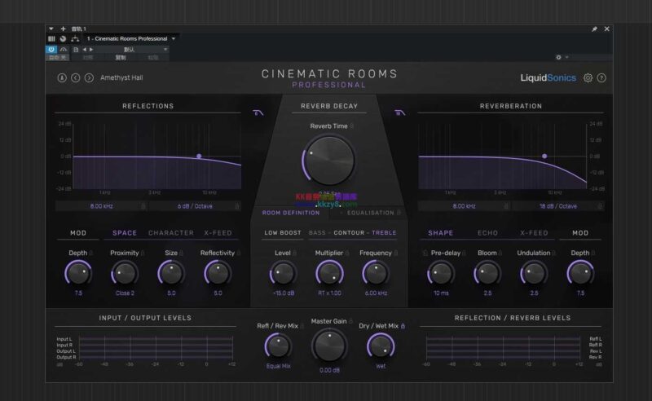Click the Reverberation filter shape icon
652x401 pixels.
(399, 112)
